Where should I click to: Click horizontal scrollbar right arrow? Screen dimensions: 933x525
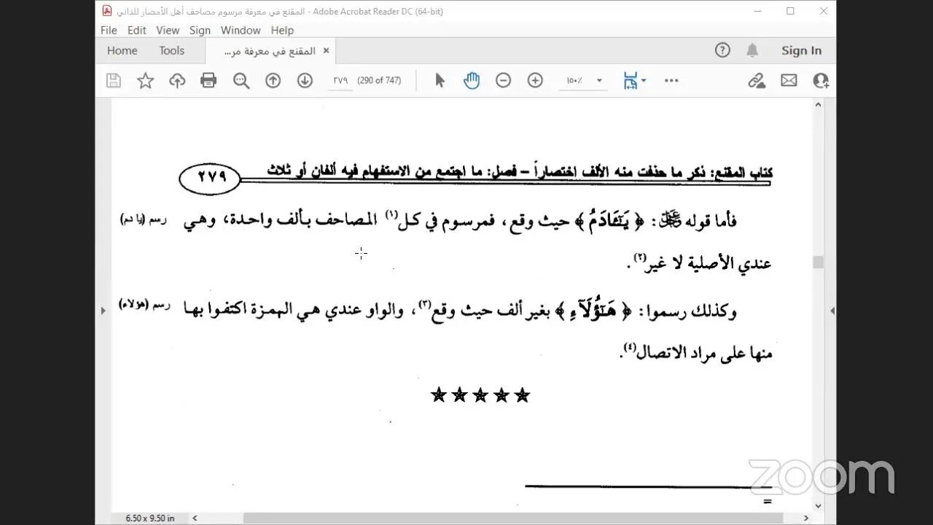tap(806, 518)
